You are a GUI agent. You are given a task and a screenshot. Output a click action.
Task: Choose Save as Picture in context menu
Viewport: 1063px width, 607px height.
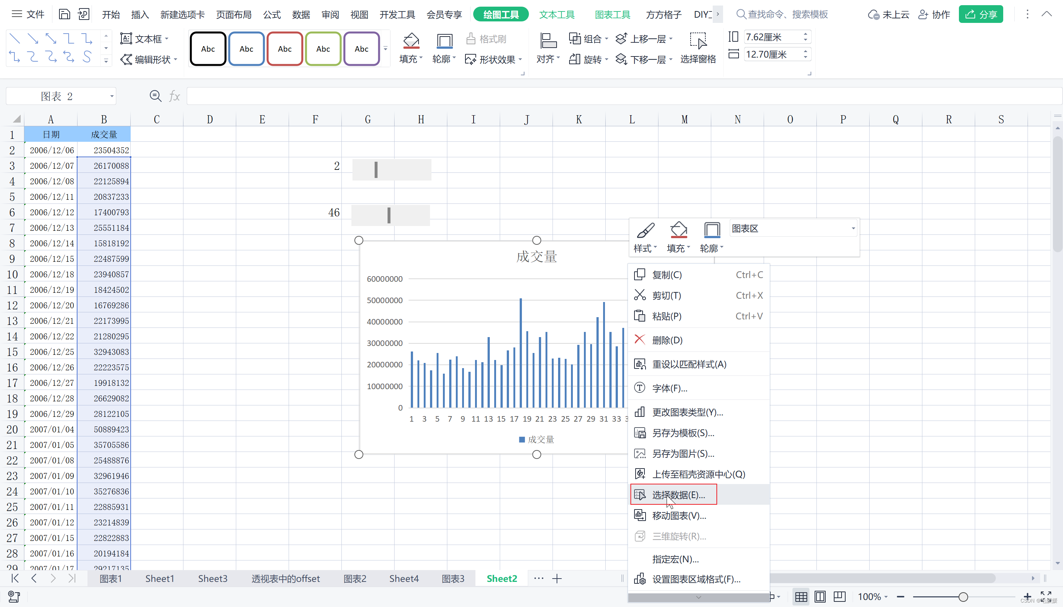(699, 453)
